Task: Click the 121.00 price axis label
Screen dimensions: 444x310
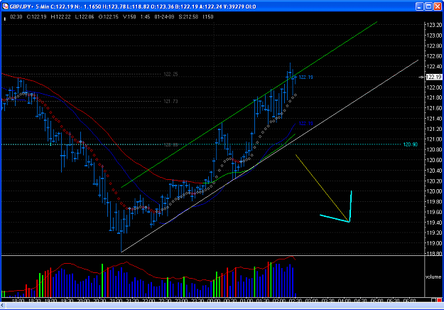Action: [434, 139]
